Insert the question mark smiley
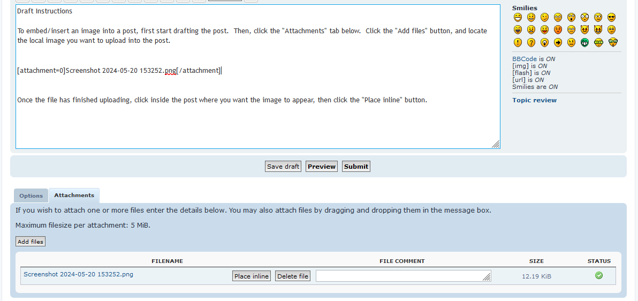This screenshot has width=638, height=301. (531, 43)
